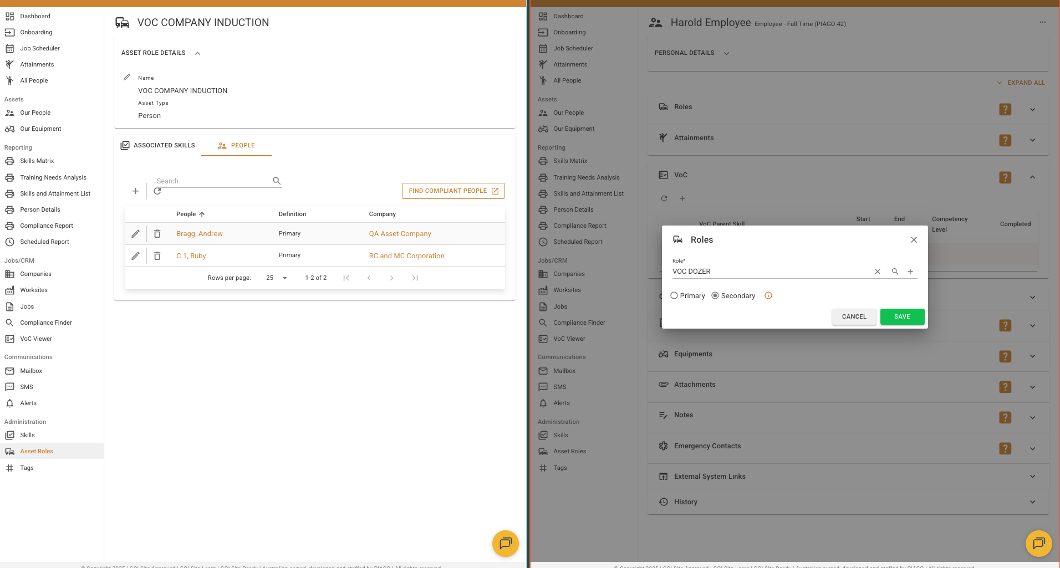Delete the C 1, Ruby row
The image size is (1060, 568).
coord(157,256)
